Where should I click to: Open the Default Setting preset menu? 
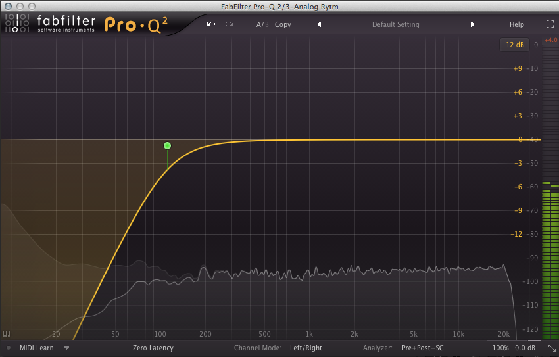click(396, 24)
